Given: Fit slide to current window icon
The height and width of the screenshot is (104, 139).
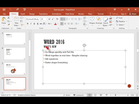Looking at the screenshot, I should coord(137,95).
